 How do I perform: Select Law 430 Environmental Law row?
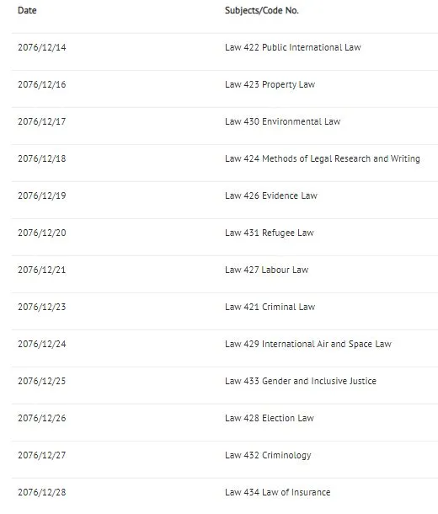coord(225,121)
